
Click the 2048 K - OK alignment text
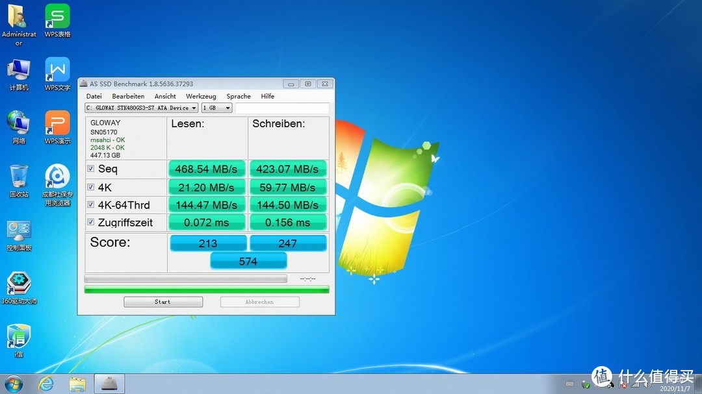coord(107,147)
